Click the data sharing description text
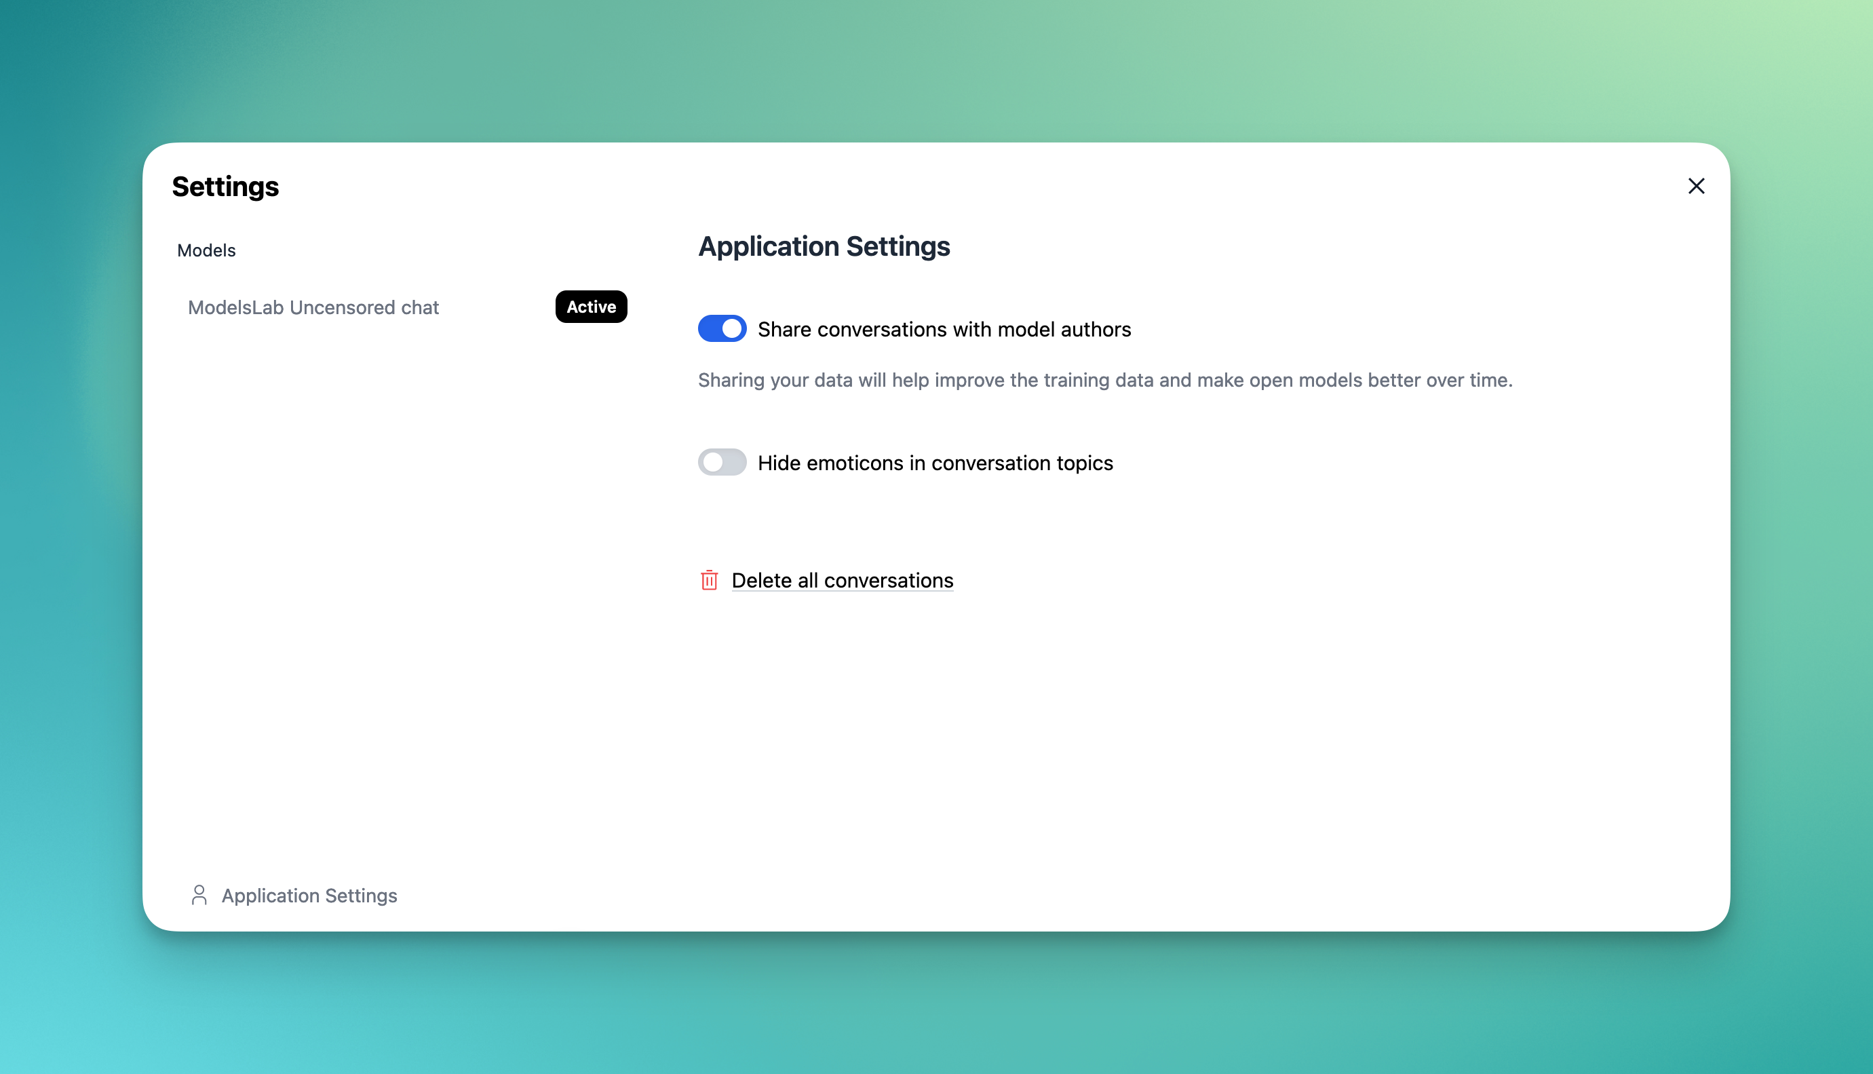This screenshot has height=1074, width=1873. 1104,380
